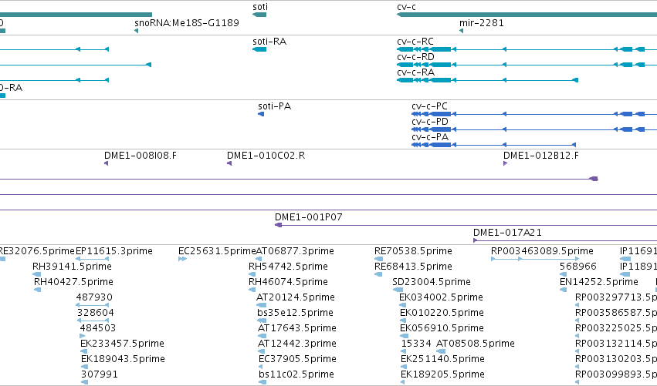This screenshot has height=386, width=657.
Task: Click the EN14252.5prime label
Action: pos(599,282)
